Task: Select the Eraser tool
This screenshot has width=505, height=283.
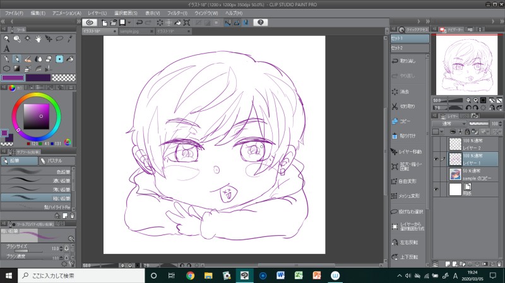Action: point(49,59)
